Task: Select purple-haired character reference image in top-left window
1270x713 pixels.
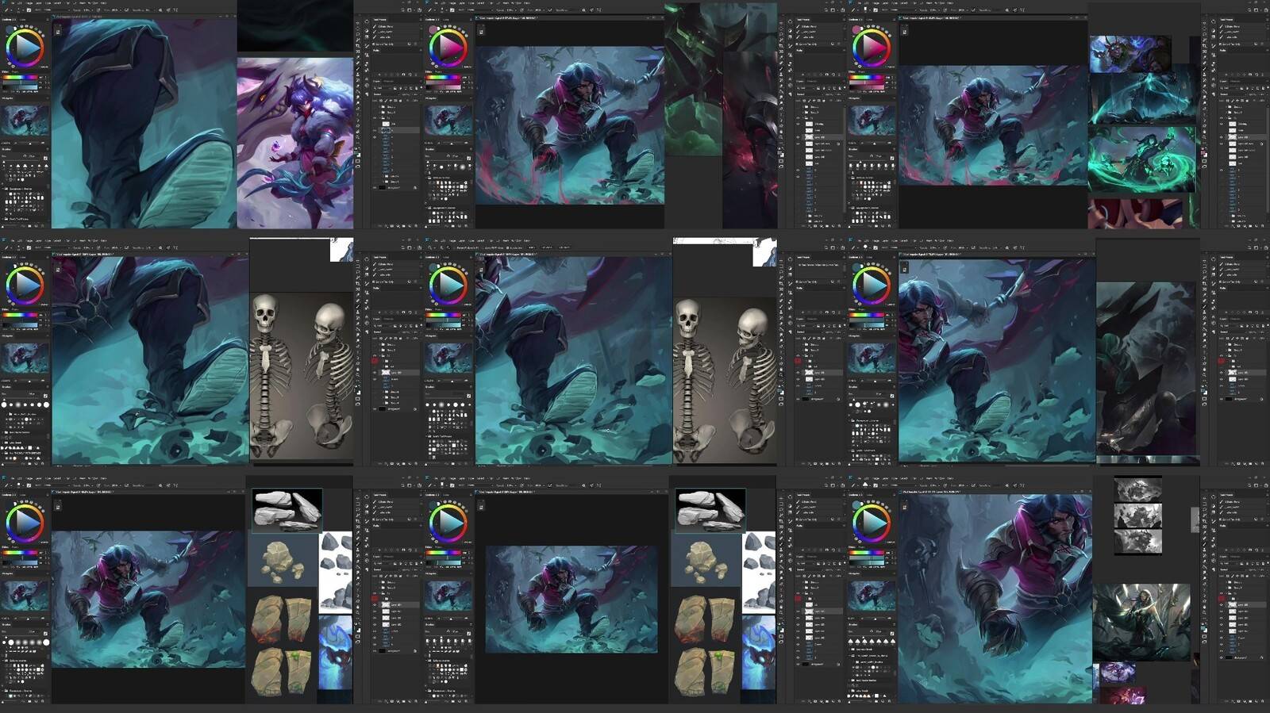Action: pyautogui.click(x=295, y=143)
